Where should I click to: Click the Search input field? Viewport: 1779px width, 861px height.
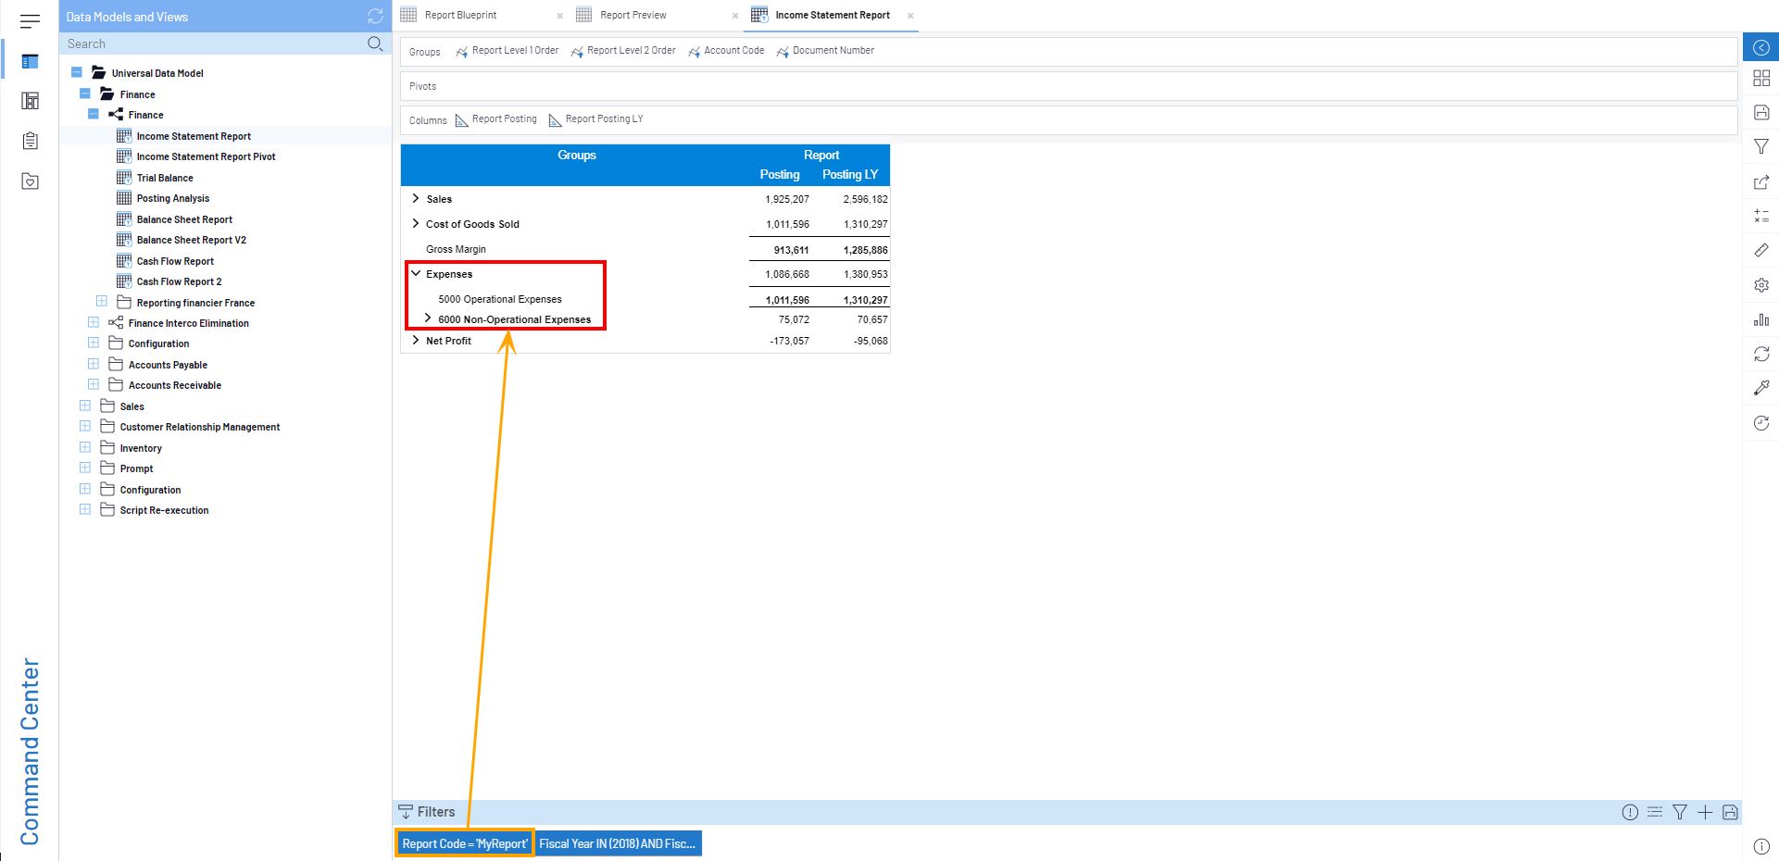pos(213,44)
